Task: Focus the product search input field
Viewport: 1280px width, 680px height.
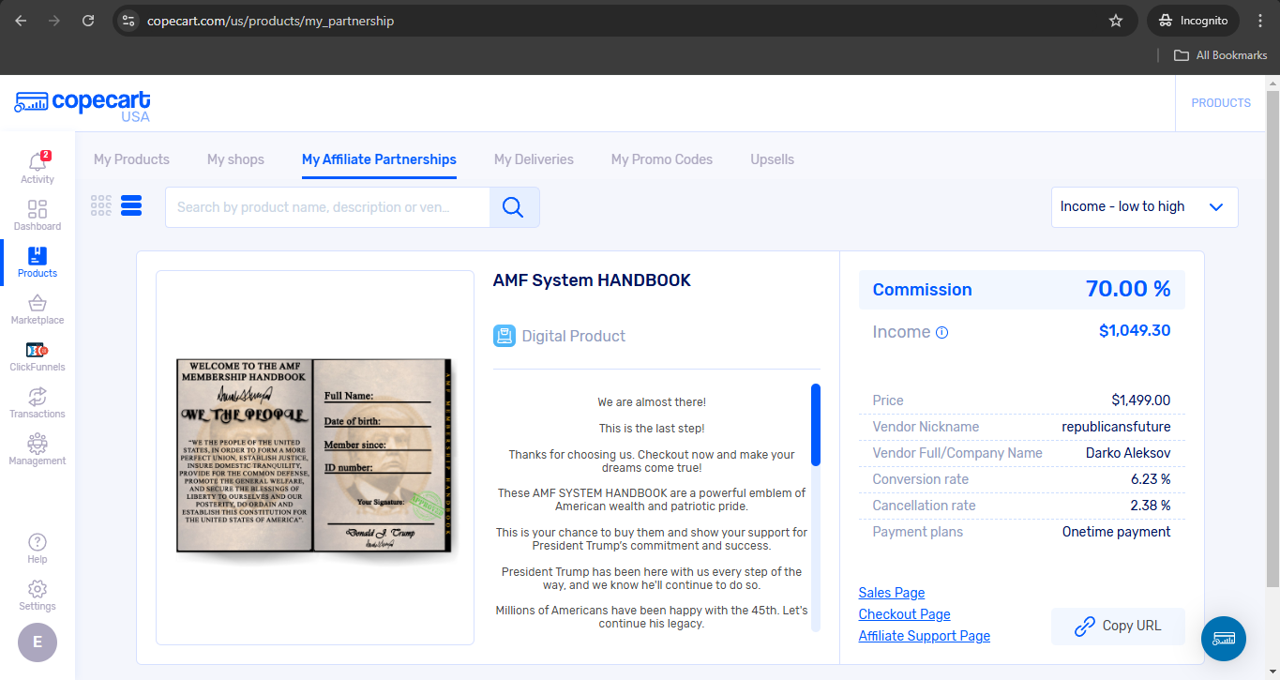Action: pos(327,207)
